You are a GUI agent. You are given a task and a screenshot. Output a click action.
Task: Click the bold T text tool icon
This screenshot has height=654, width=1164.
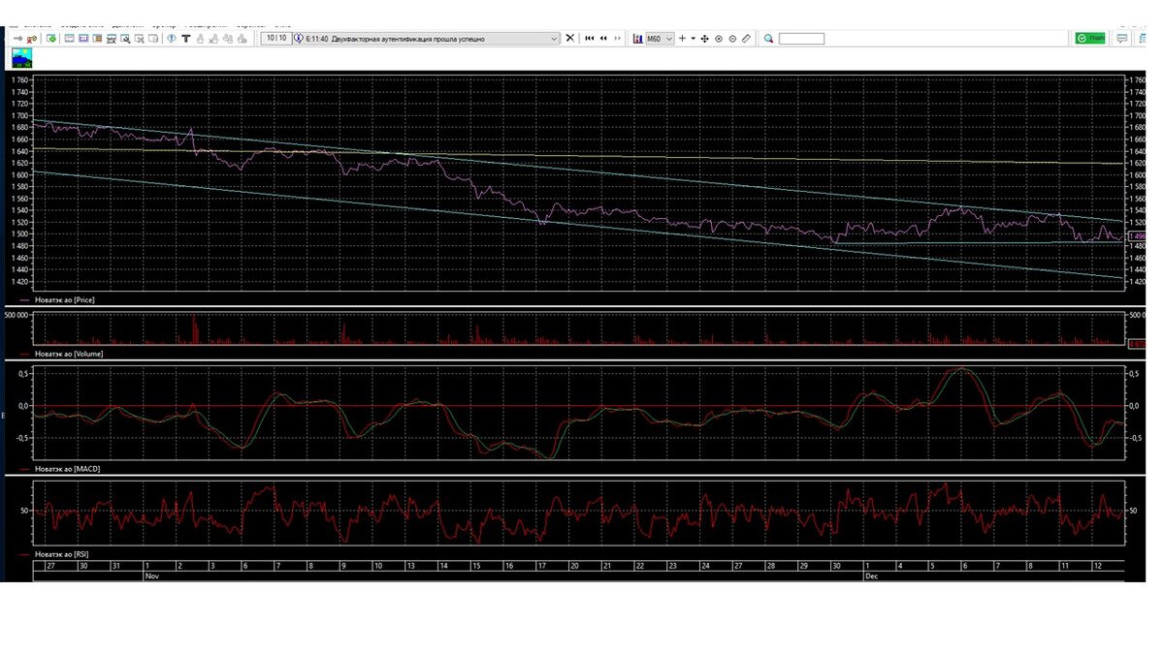(x=185, y=39)
